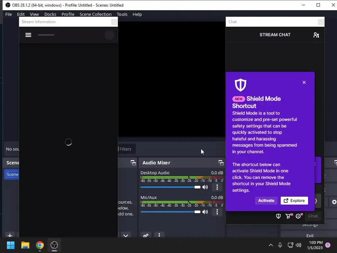Open the chat community users list icon

[x=316, y=35]
